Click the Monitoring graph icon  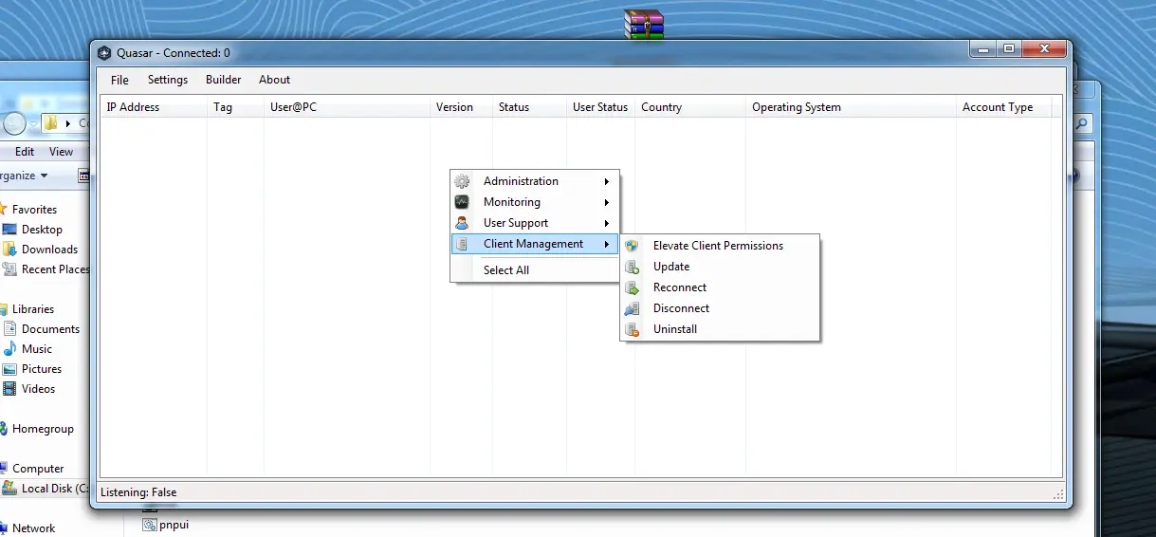pyautogui.click(x=462, y=202)
